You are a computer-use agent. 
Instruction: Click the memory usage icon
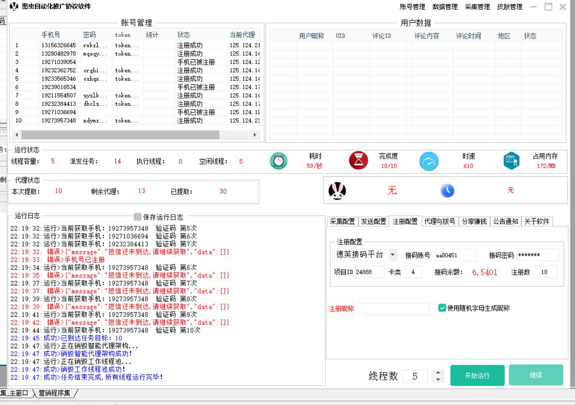click(x=511, y=161)
